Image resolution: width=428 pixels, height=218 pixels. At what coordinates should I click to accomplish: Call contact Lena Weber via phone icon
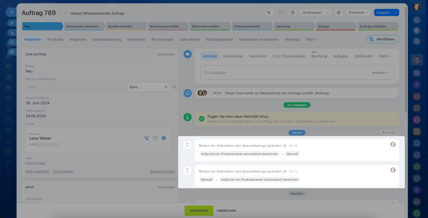pyautogui.click(x=147, y=138)
